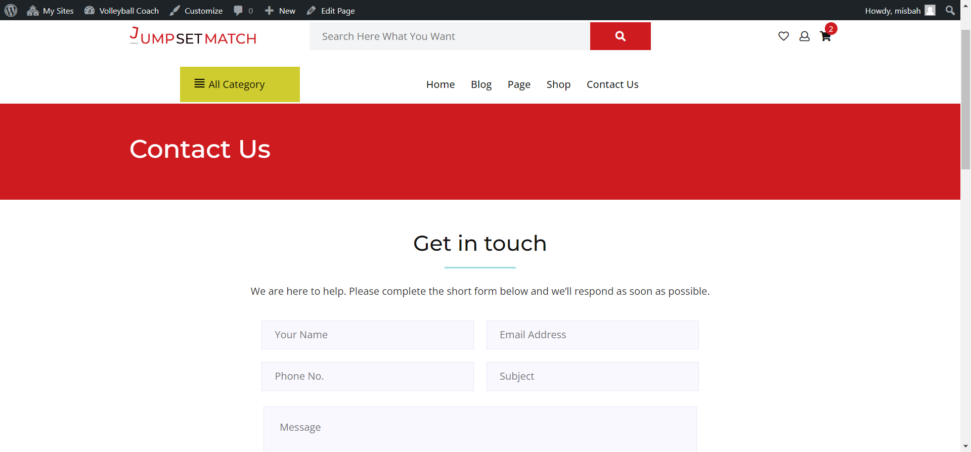Open the My Sites admin menu
Viewport: 971px width, 452px height.
pos(51,11)
